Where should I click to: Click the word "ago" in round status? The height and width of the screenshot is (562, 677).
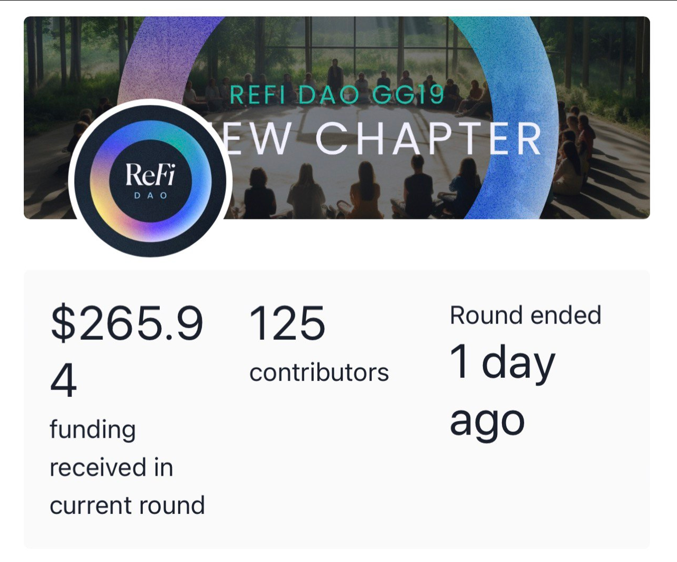(487, 422)
